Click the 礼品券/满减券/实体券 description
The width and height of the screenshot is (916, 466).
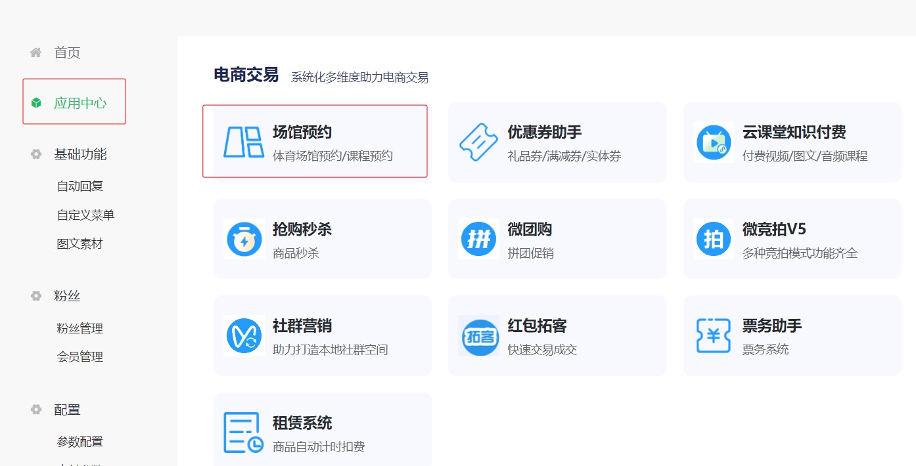pyautogui.click(x=564, y=156)
